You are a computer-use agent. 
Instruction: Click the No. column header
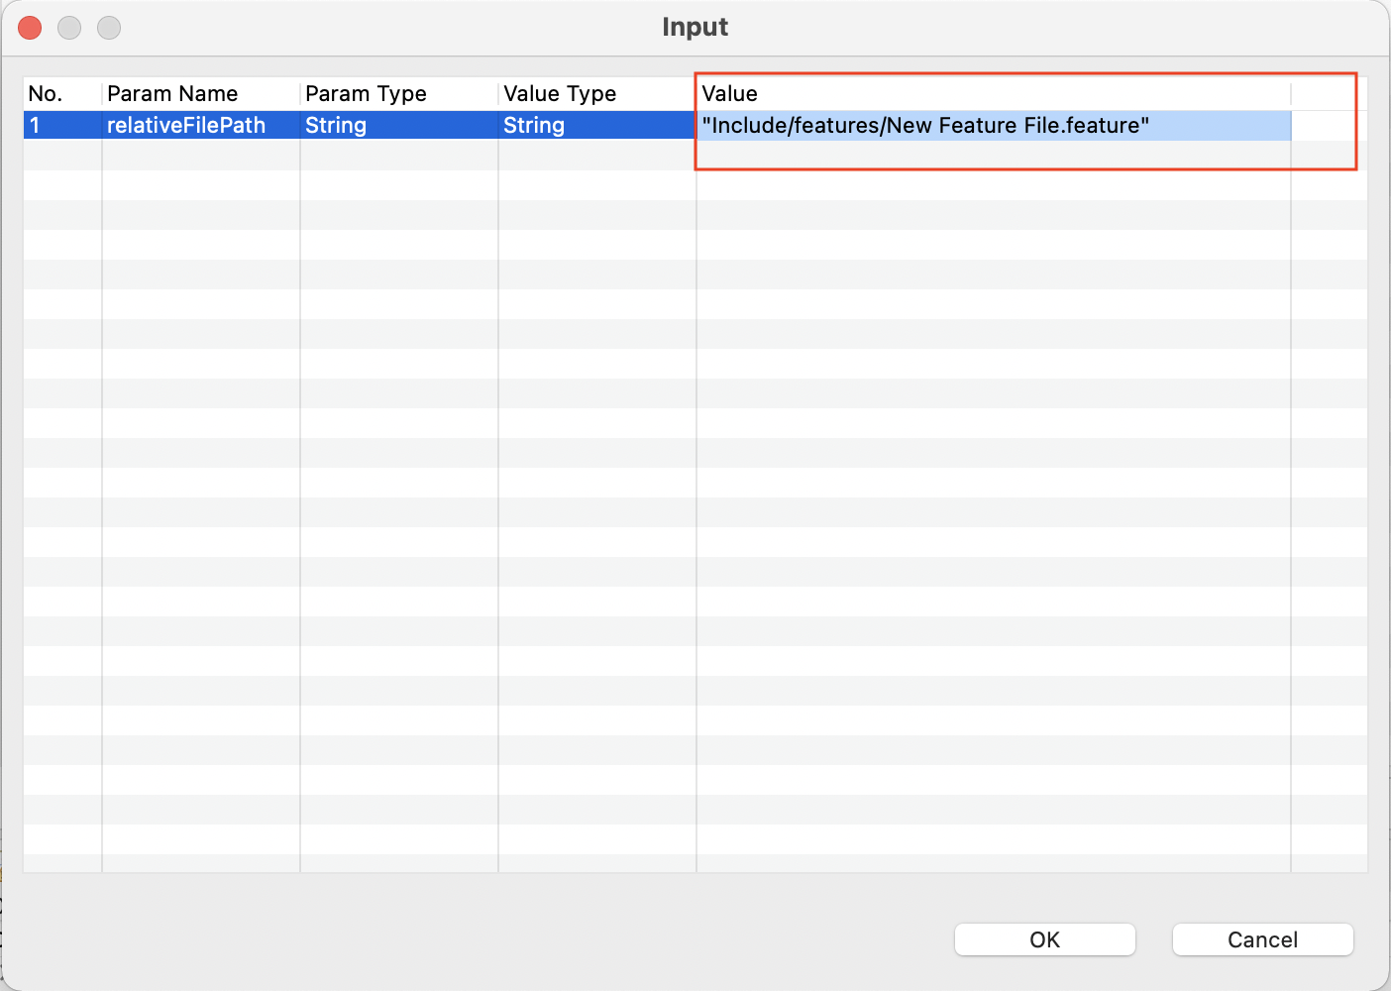pyautogui.click(x=45, y=93)
